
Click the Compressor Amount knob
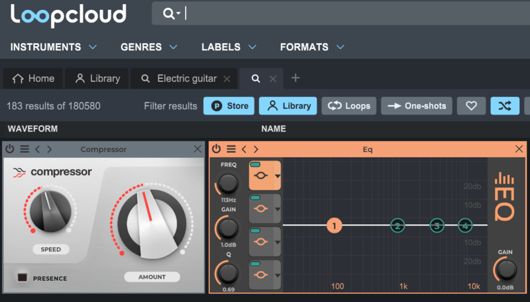click(151, 223)
